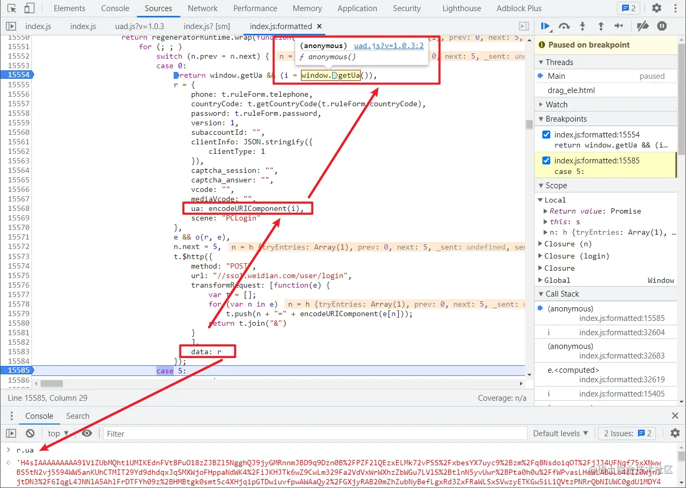Select call stack frame at index.js:formatted:32604
686x488 pixels.
pyautogui.click(x=606, y=333)
